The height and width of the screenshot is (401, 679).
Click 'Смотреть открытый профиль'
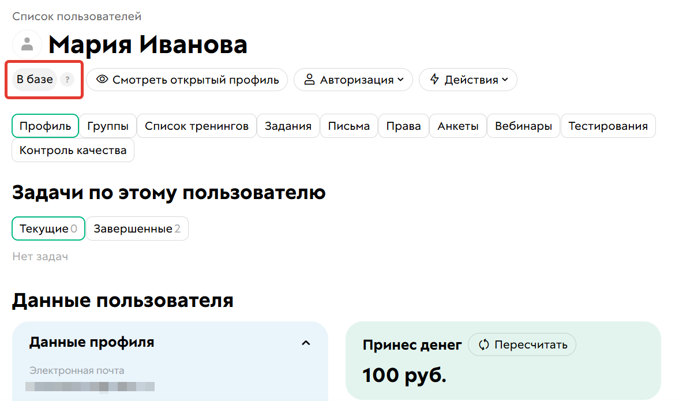click(187, 80)
